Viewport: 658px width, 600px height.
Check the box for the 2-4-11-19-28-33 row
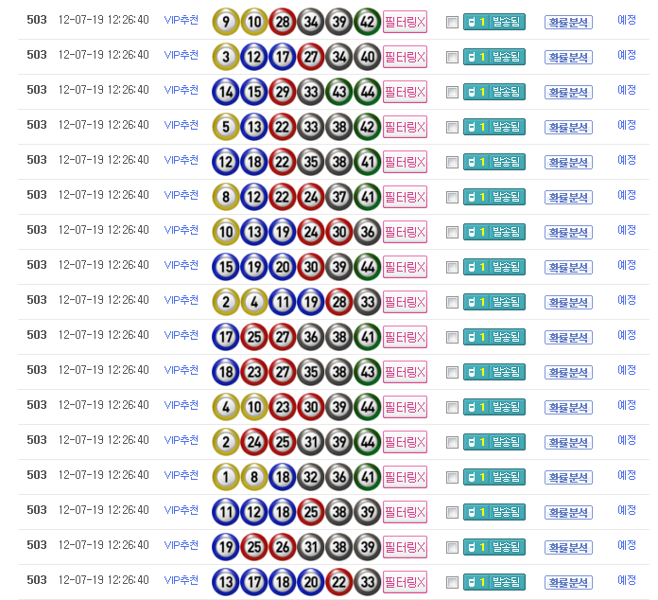(x=452, y=303)
